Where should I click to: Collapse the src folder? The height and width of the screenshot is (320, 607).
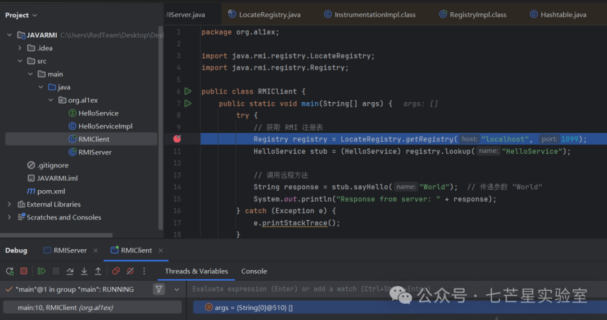[20, 61]
